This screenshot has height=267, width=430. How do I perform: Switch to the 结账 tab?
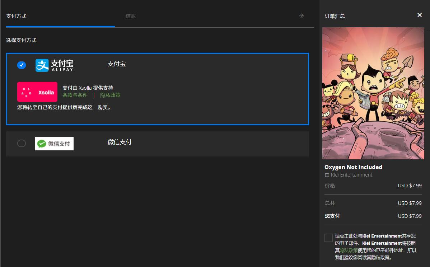tap(131, 16)
